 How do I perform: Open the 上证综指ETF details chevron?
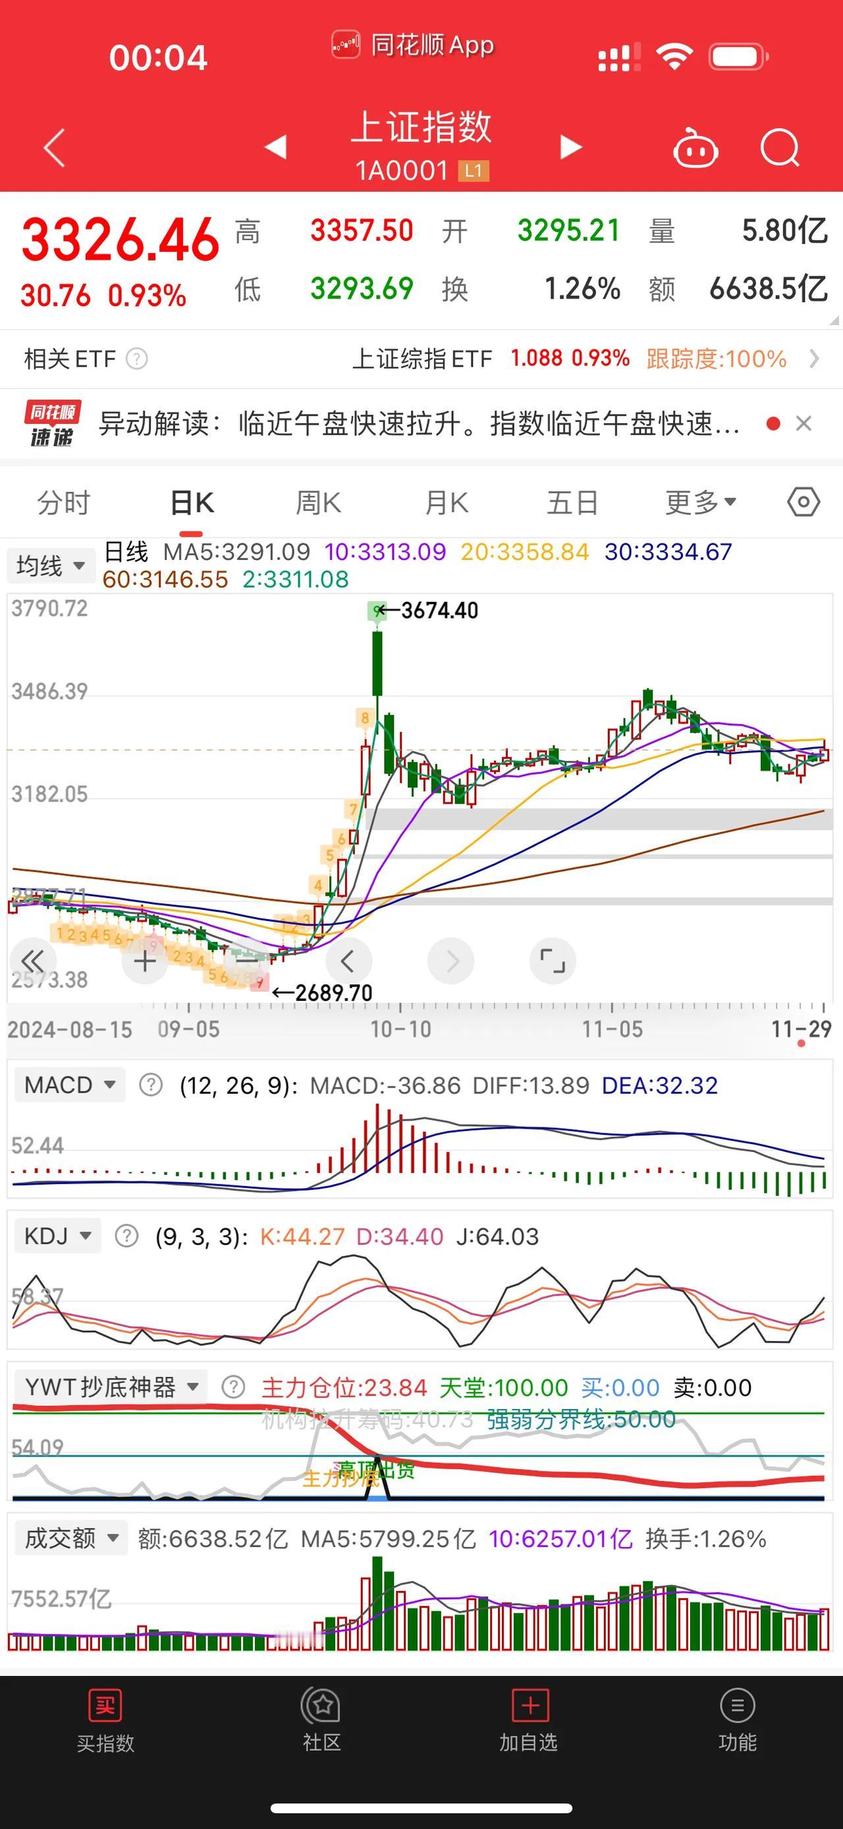coord(814,359)
